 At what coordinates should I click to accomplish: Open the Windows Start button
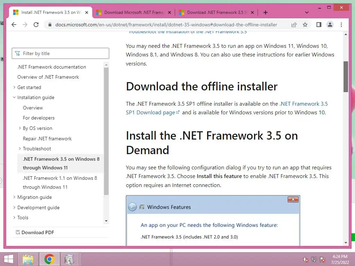(x=9, y=259)
